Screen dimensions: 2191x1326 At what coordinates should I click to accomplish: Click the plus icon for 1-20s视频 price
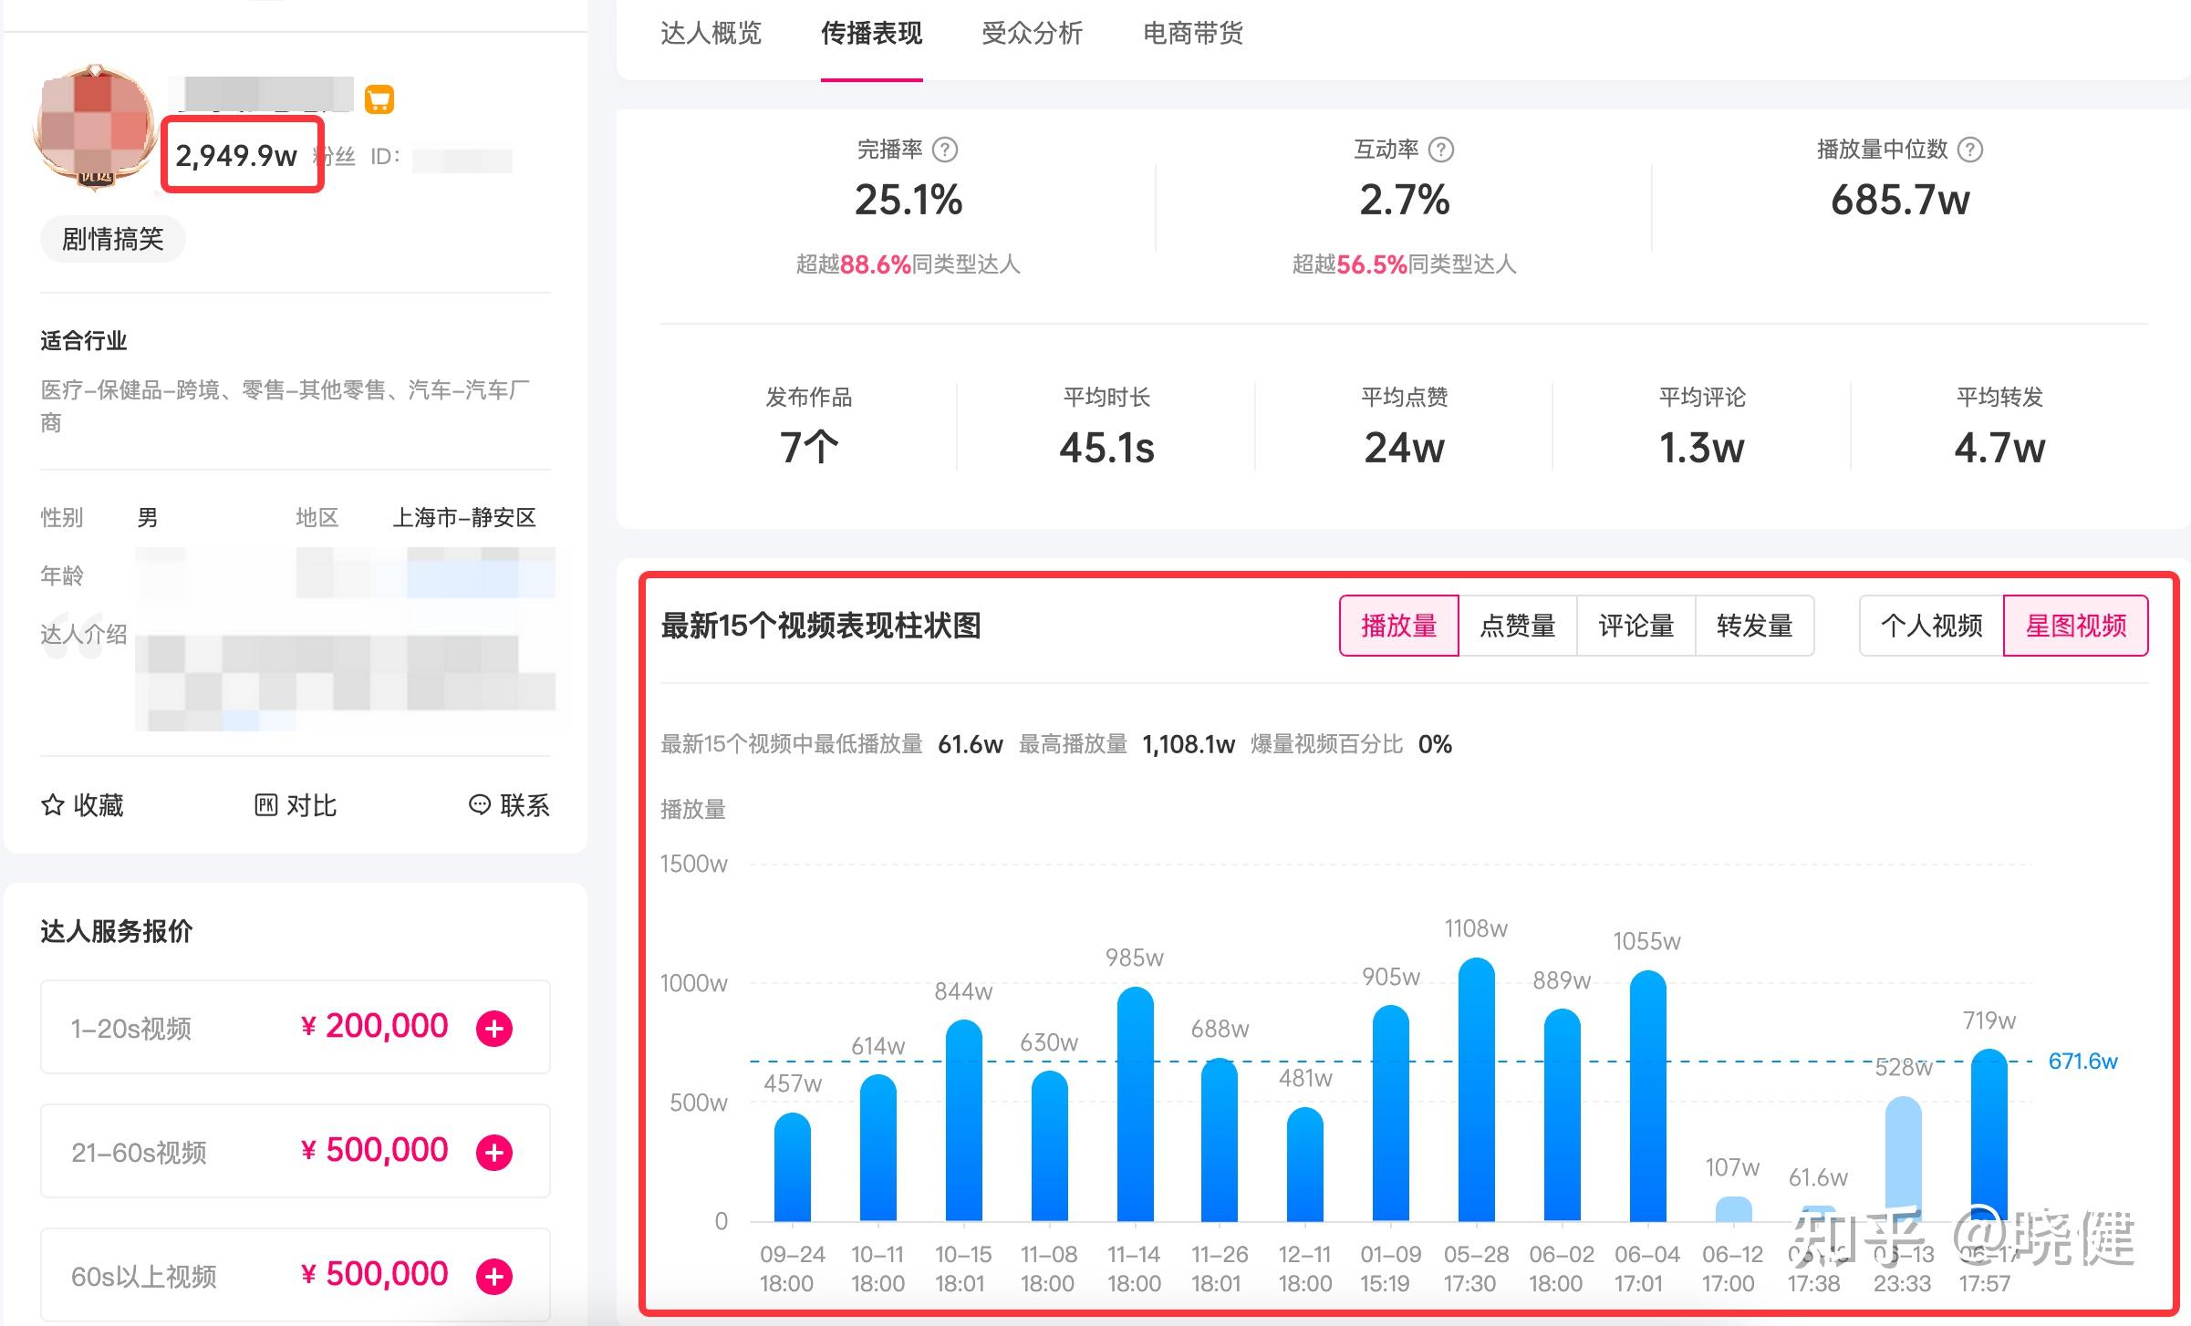[x=494, y=1029]
